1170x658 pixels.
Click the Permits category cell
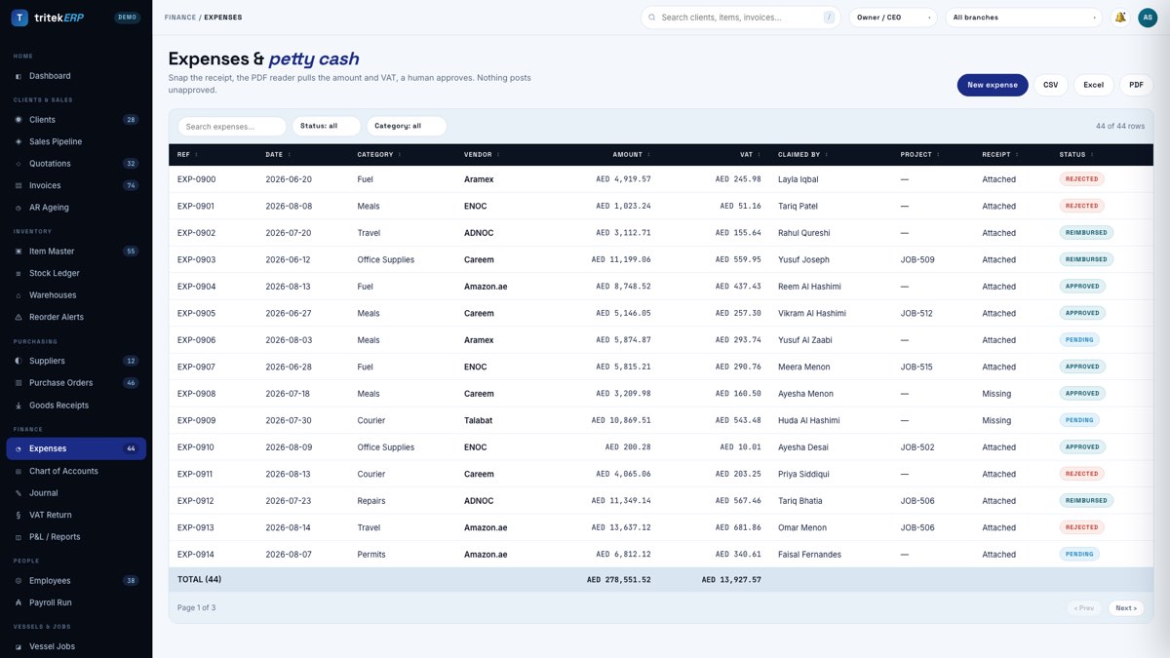[371, 555]
